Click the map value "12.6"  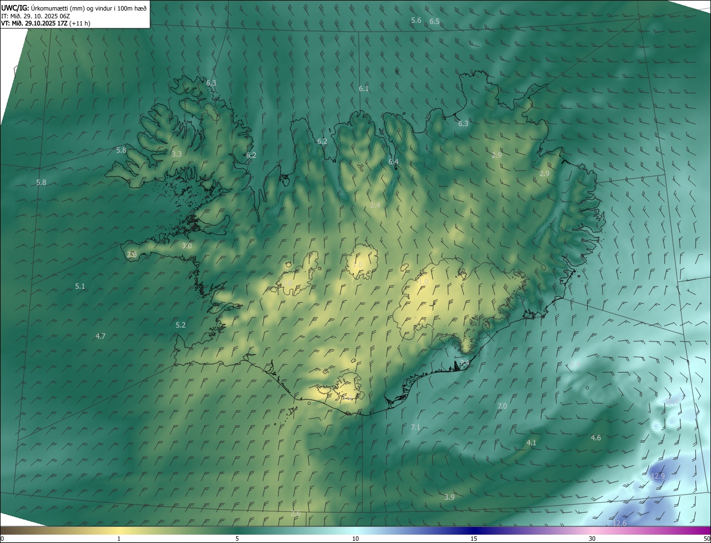[x=620, y=523]
